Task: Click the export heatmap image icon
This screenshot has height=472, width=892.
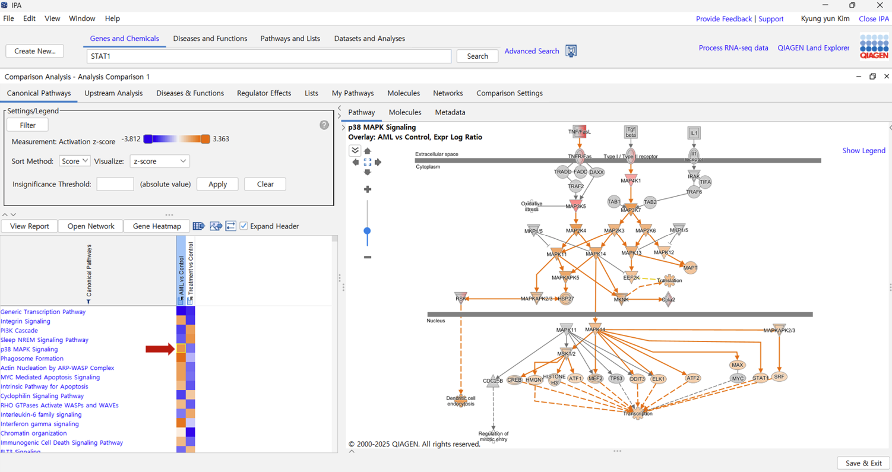Action: (216, 226)
